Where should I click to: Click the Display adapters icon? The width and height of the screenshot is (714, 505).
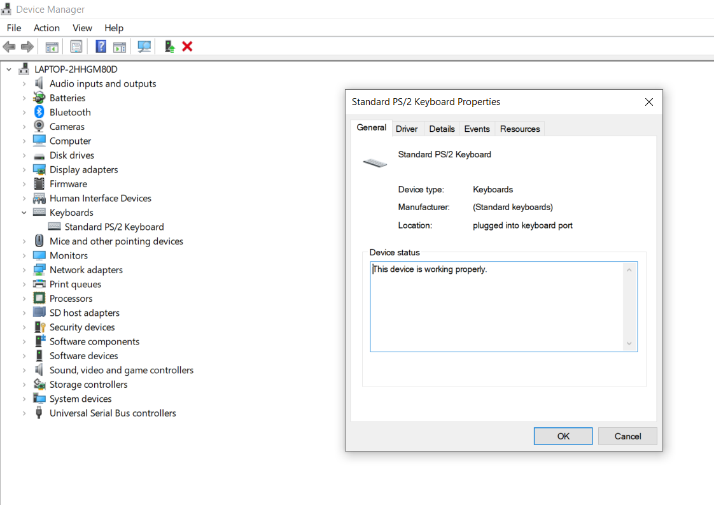[x=39, y=169]
